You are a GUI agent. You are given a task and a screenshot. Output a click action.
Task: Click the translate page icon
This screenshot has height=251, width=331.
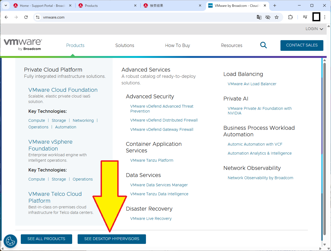click(x=259, y=17)
